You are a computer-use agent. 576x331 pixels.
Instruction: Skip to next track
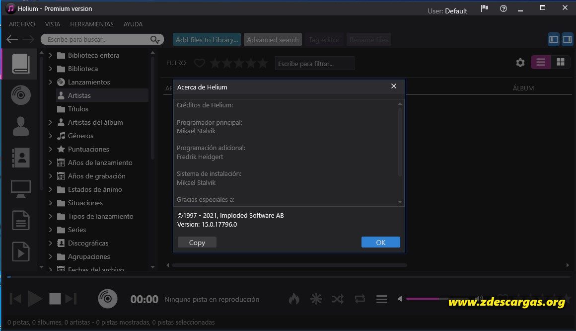pos(71,299)
